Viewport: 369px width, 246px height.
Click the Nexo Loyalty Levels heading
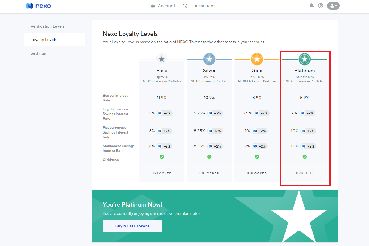pyautogui.click(x=130, y=34)
